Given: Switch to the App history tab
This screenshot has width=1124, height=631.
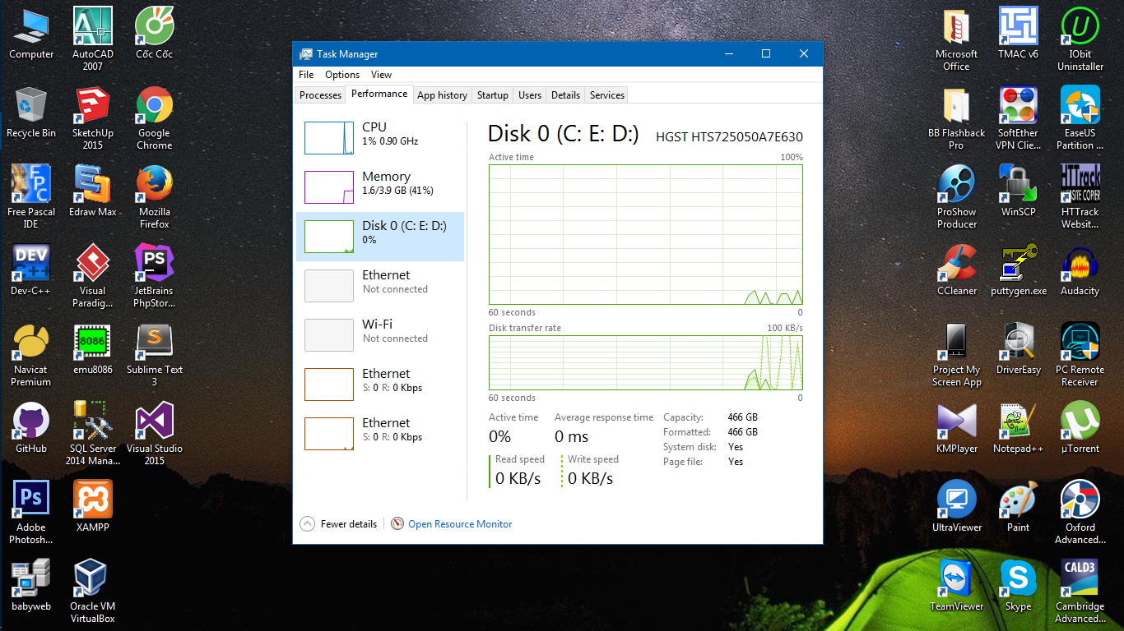Looking at the screenshot, I should click(x=442, y=95).
